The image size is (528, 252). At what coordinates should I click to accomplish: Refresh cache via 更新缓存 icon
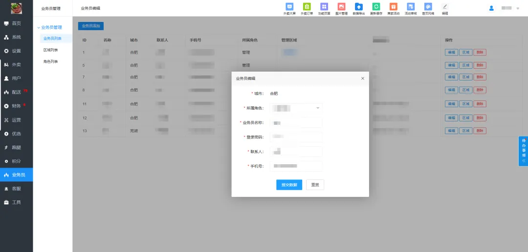376,7
